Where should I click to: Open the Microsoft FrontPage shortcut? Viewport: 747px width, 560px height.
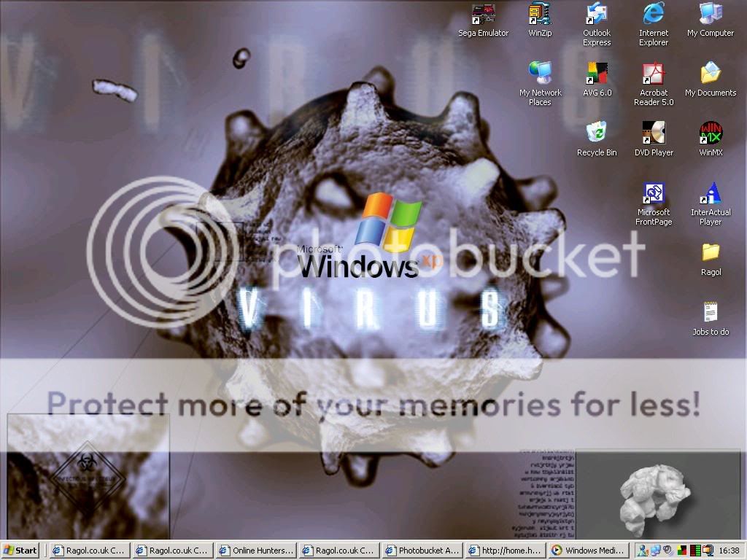653,194
